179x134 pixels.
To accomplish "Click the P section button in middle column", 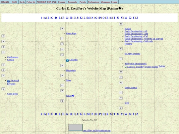I will coord(62,91).
